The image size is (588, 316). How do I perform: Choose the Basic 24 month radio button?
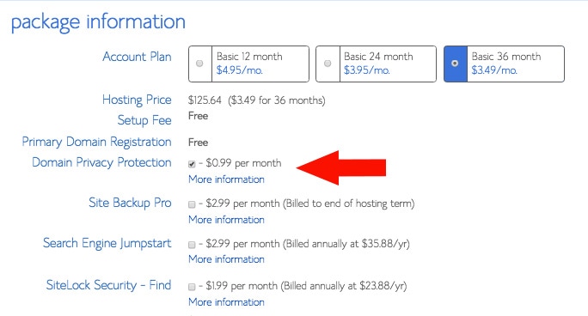click(328, 64)
